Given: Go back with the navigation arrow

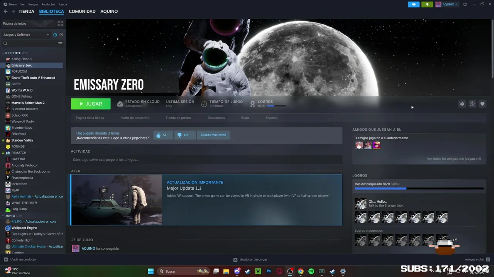Looking at the screenshot, I should [5, 12].
